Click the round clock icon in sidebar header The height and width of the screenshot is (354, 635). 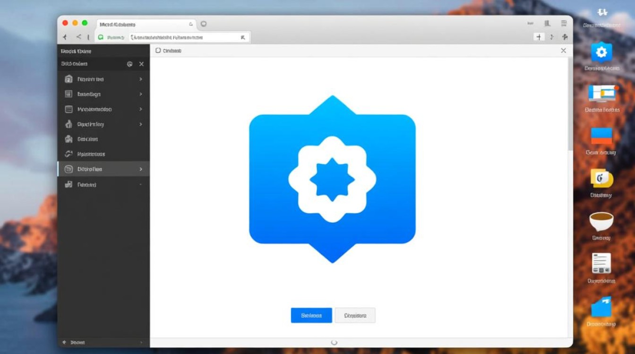tap(130, 64)
